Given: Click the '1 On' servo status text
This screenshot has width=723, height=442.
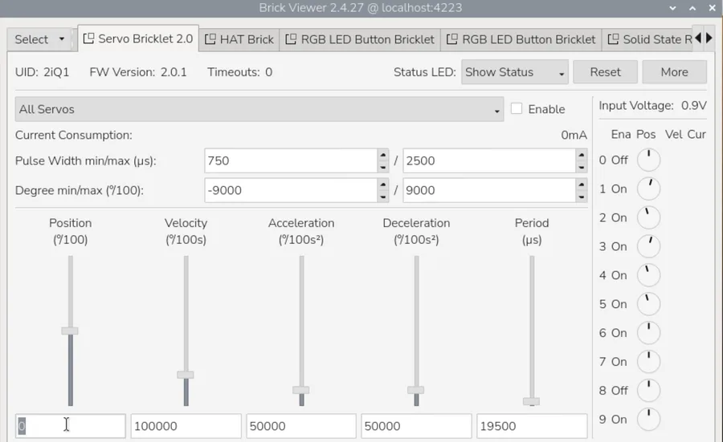Looking at the screenshot, I should (613, 189).
